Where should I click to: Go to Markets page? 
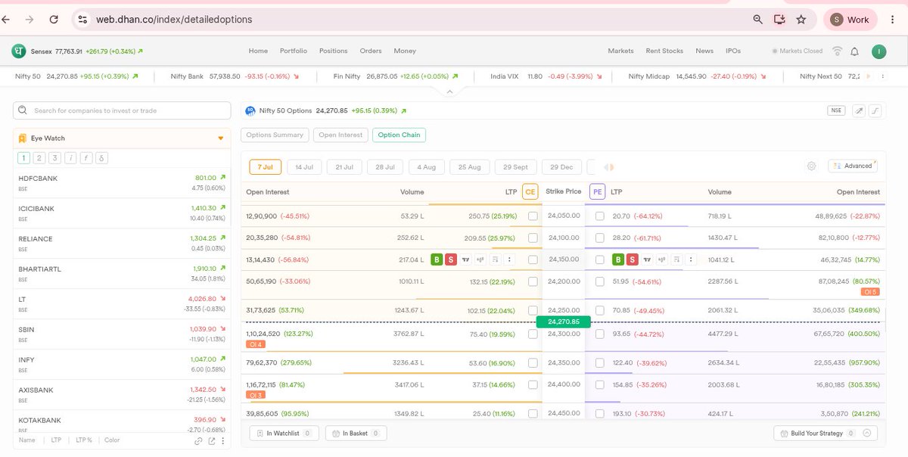pyautogui.click(x=620, y=51)
